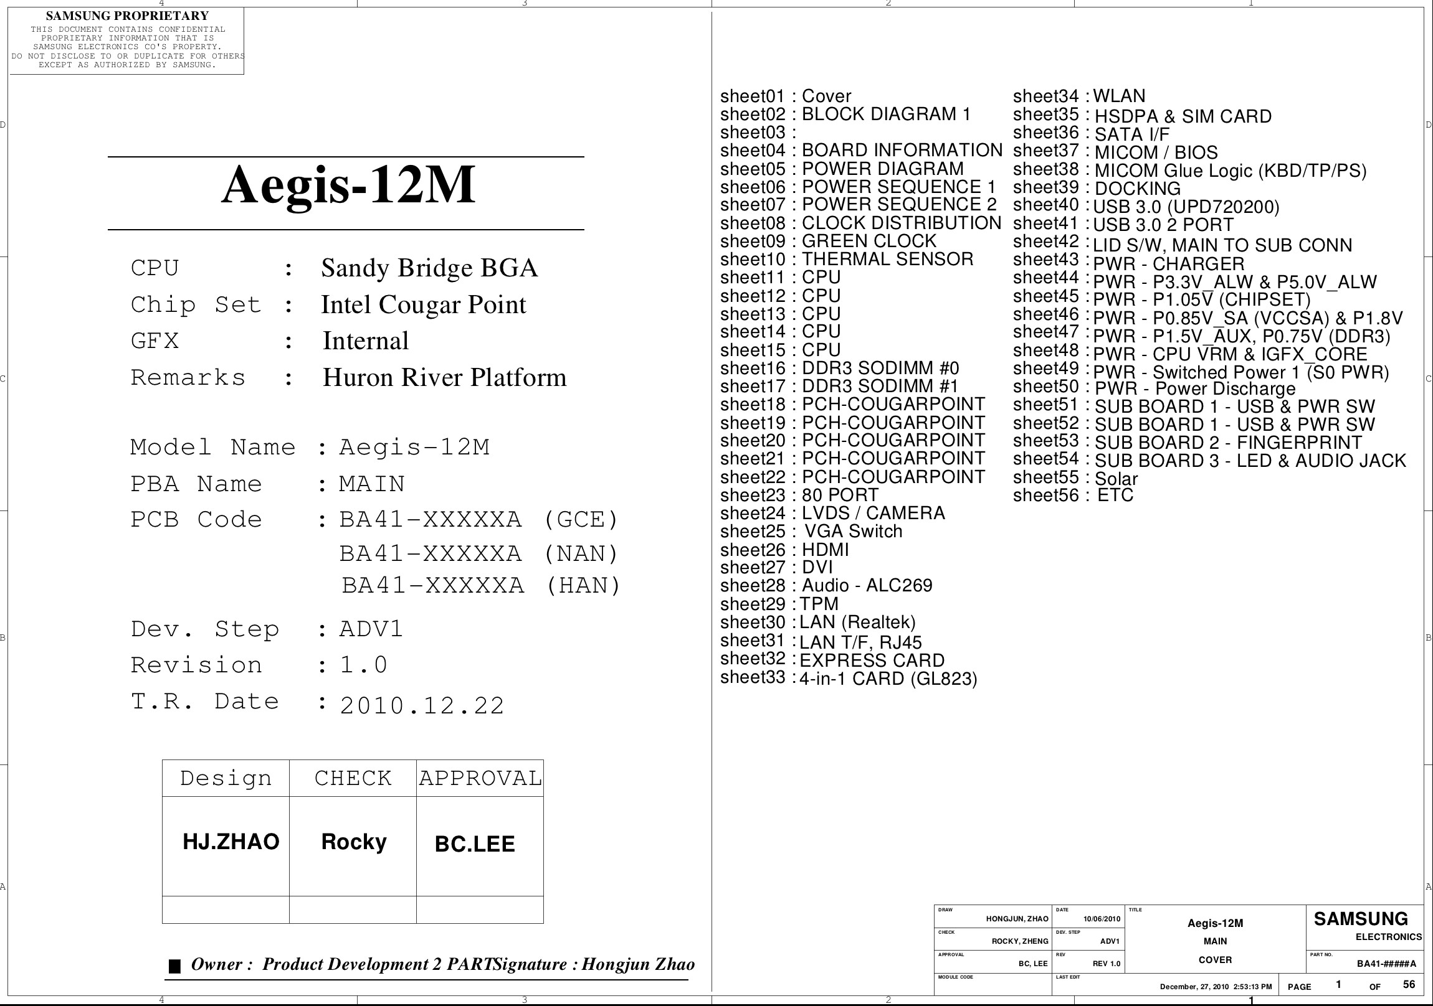Click sheet08 CLOCK DISTRIBUTION in index
Viewport: 1433px width, 1006px height.
coord(860,223)
